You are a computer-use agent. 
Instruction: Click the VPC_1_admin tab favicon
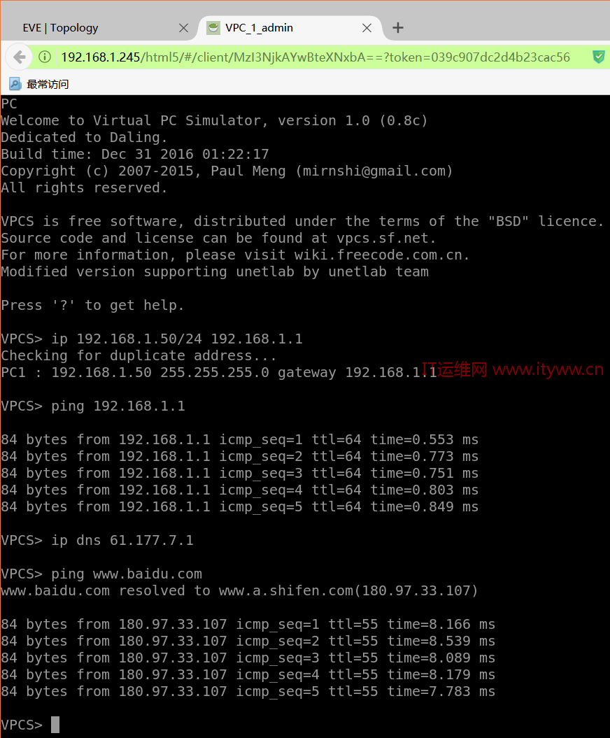point(213,28)
